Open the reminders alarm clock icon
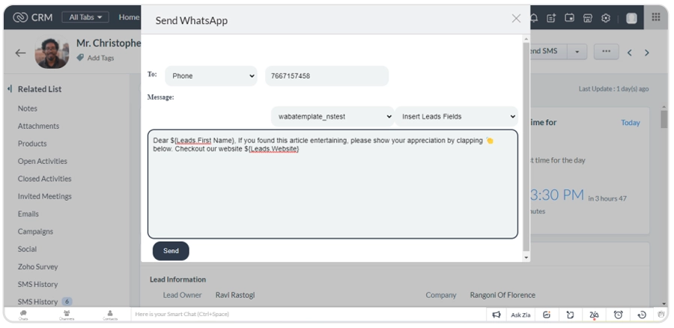 (618, 315)
